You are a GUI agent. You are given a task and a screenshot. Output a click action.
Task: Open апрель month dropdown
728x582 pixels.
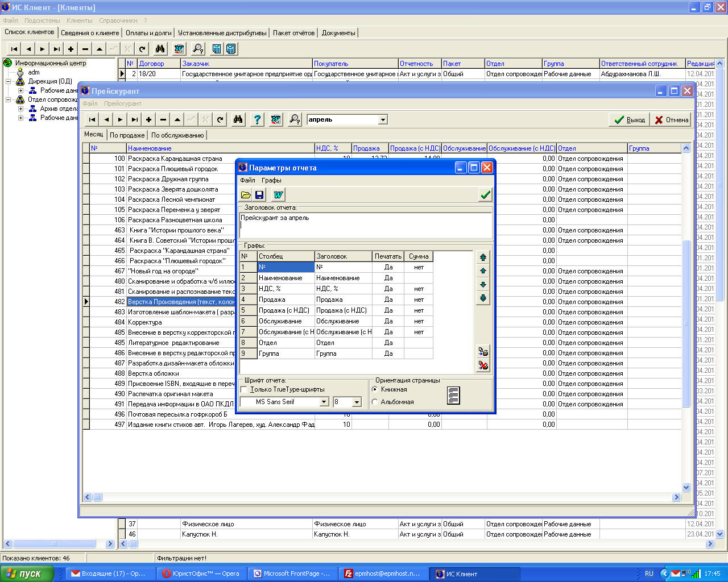point(383,119)
